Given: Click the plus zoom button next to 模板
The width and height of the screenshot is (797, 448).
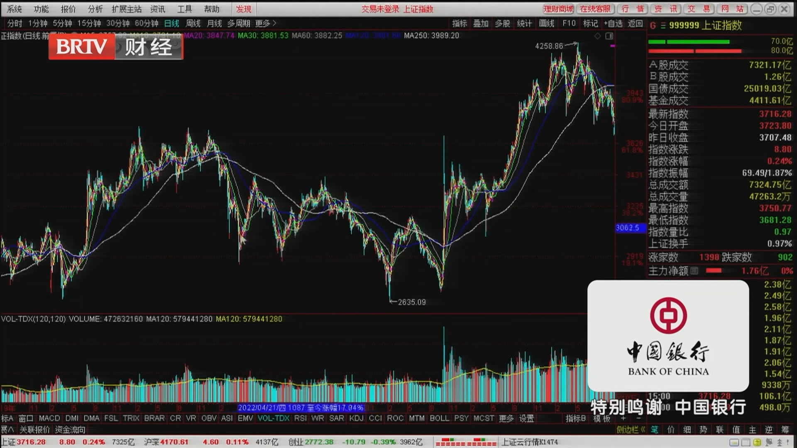Looking at the screenshot, I should point(623,419).
